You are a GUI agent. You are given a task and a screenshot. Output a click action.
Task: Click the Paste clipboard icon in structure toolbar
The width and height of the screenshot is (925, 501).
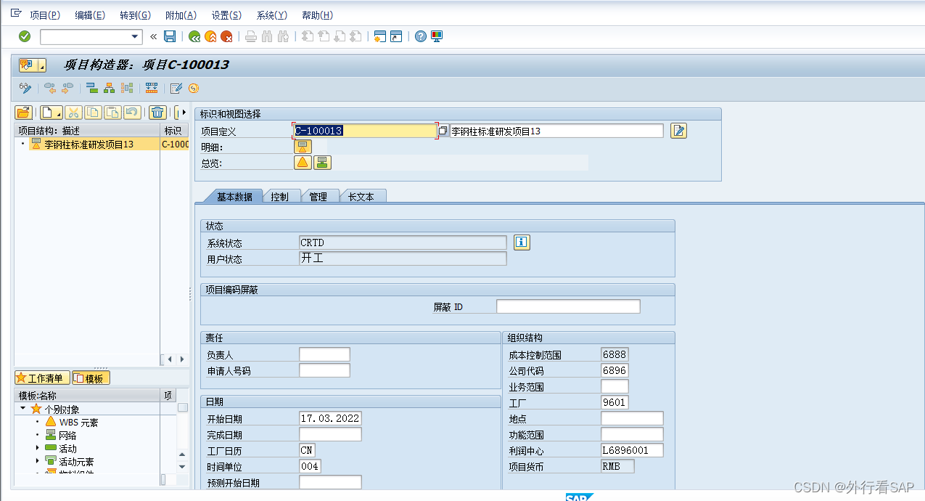[112, 112]
